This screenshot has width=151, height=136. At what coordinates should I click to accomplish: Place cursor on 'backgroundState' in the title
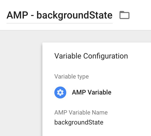(75, 15)
